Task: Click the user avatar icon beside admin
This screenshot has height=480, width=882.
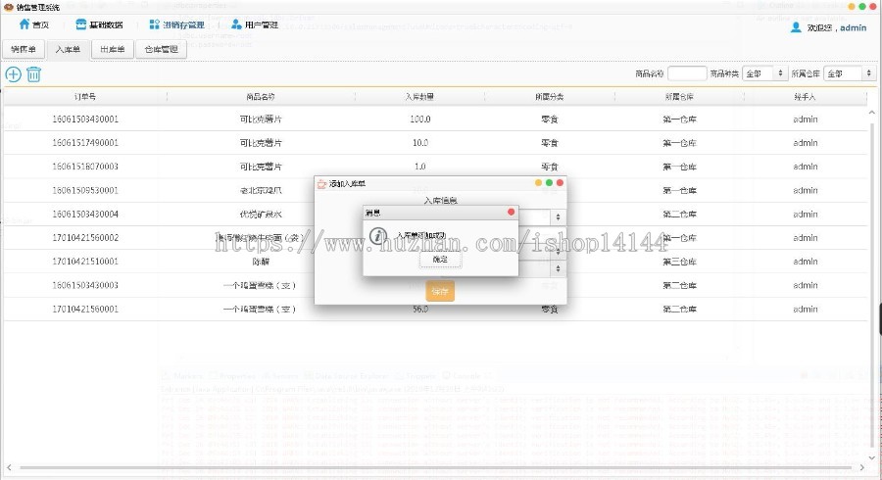Action: (x=796, y=27)
